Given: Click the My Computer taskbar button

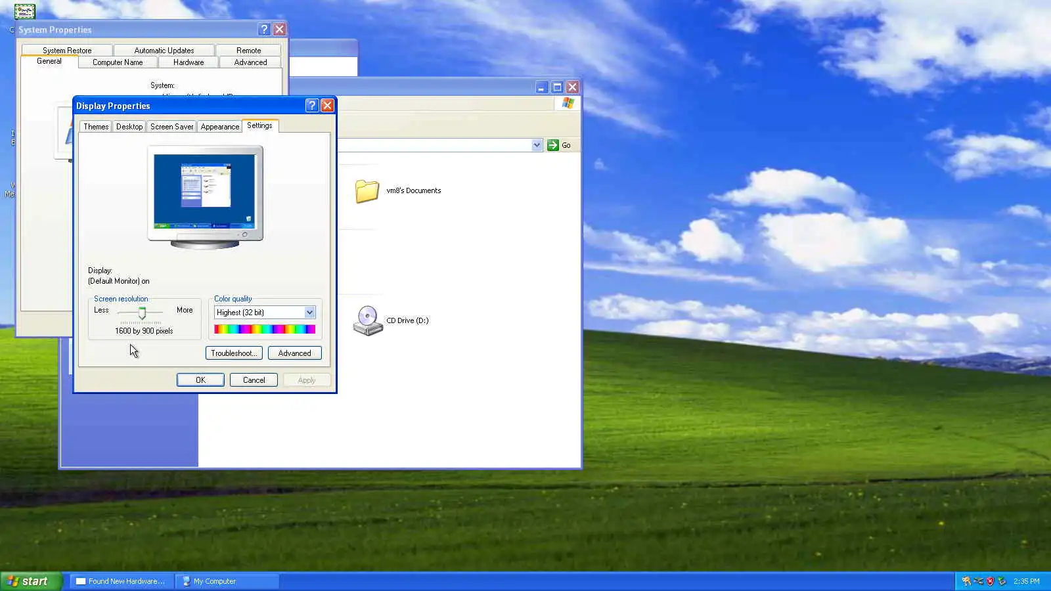Looking at the screenshot, I should coord(227,581).
